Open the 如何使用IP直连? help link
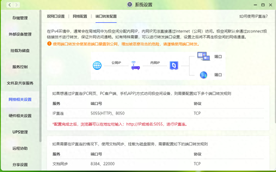The image size is (276, 172). [x=253, y=16]
